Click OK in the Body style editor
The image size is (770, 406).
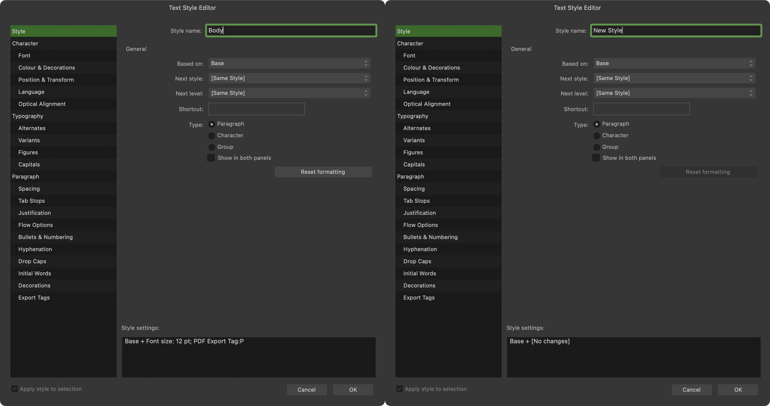pos(353,389)
